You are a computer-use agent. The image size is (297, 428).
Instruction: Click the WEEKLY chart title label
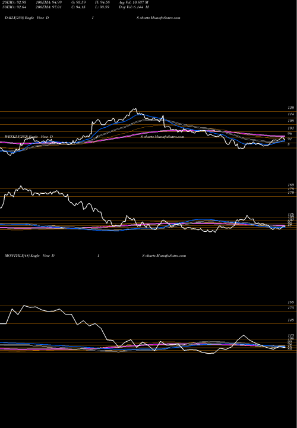tap(29, 137)
